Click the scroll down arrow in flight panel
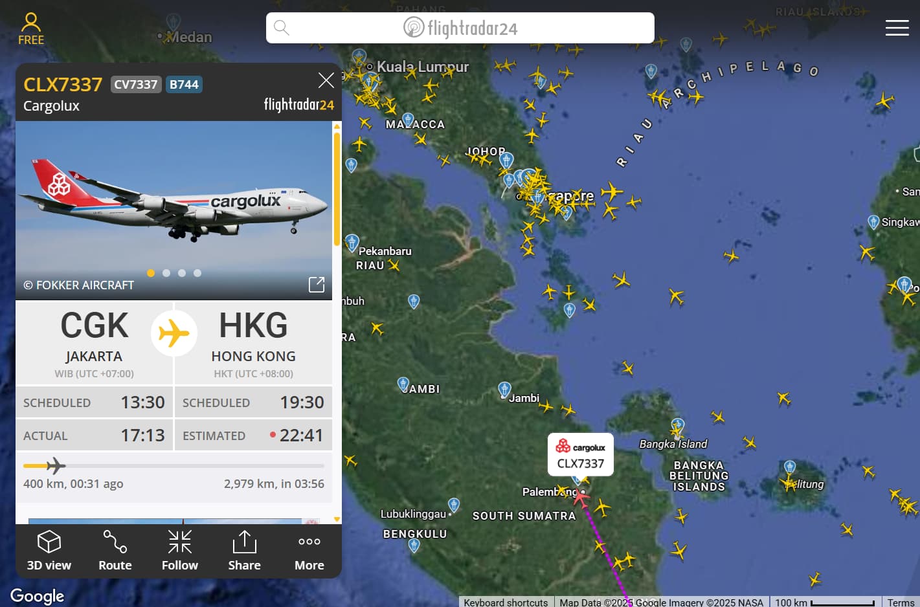The height and width of the screenshot is (607, 920). (337, 519)
